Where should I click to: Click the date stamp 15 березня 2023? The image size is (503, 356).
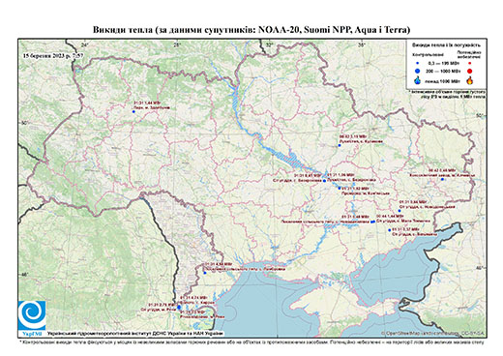(x=53, y=55)
